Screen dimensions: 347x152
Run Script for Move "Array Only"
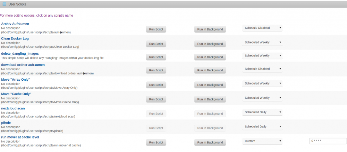coord(156,85)
